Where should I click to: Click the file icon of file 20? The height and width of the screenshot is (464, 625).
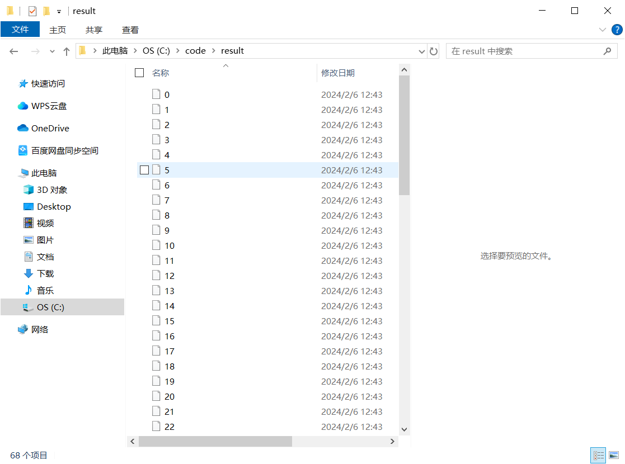point(156,396)
